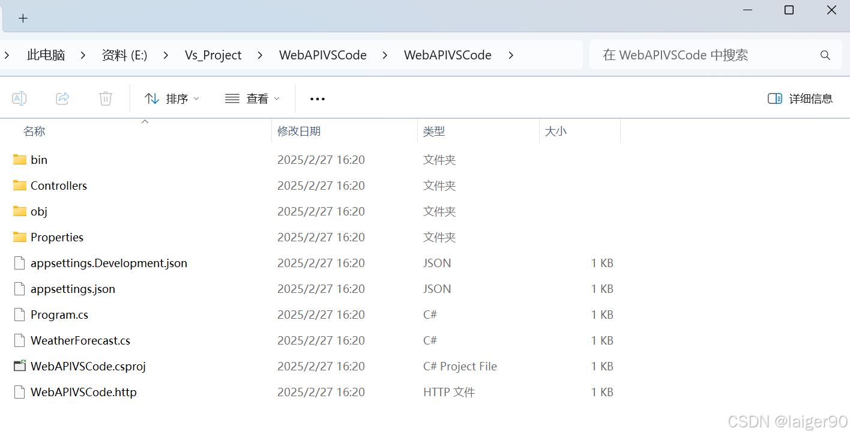Screen dimensions: 850x437
Task: Go to 此电脑 in address bar
Action: point(46,55)
